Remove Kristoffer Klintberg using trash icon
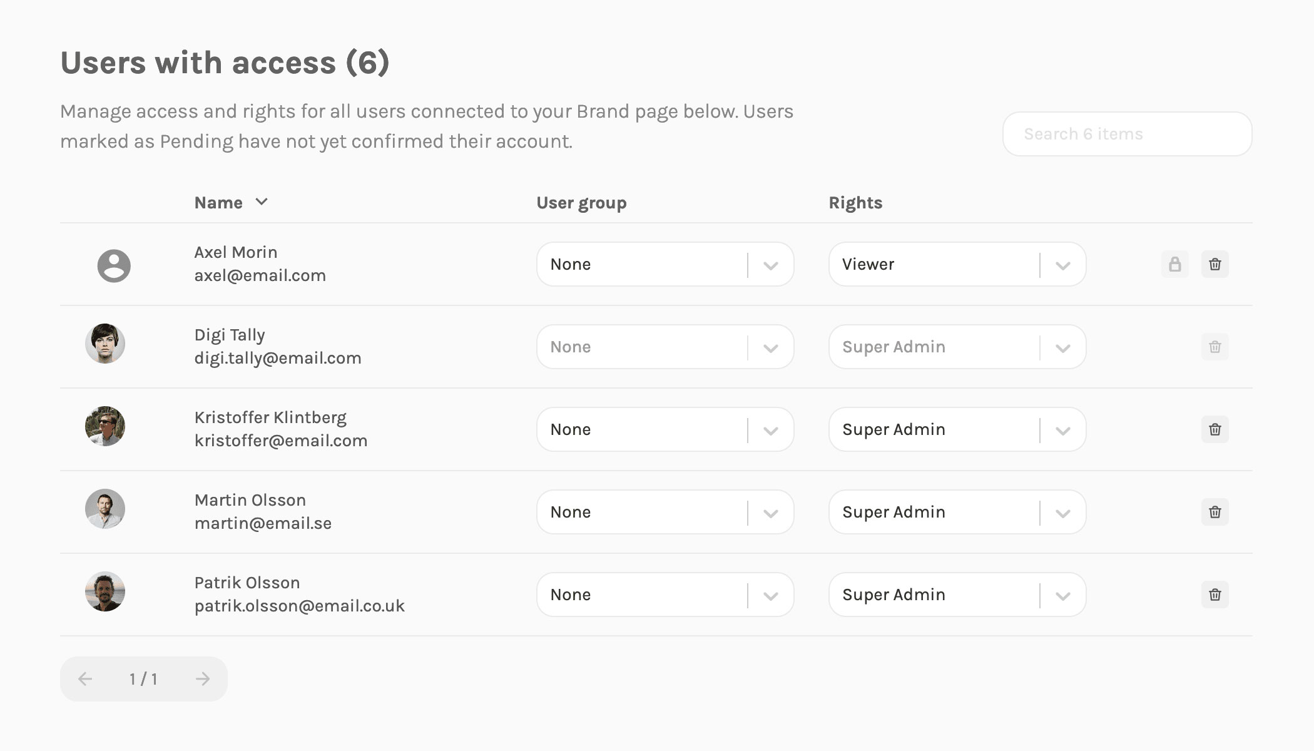 [x=1215, y=429]
